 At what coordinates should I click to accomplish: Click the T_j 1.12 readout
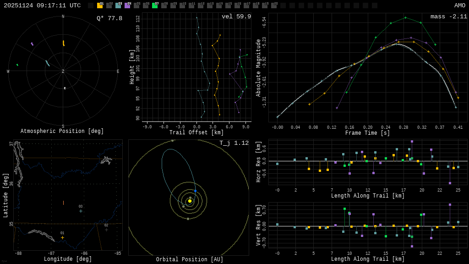pyautogui.click(x=234, y=143)
